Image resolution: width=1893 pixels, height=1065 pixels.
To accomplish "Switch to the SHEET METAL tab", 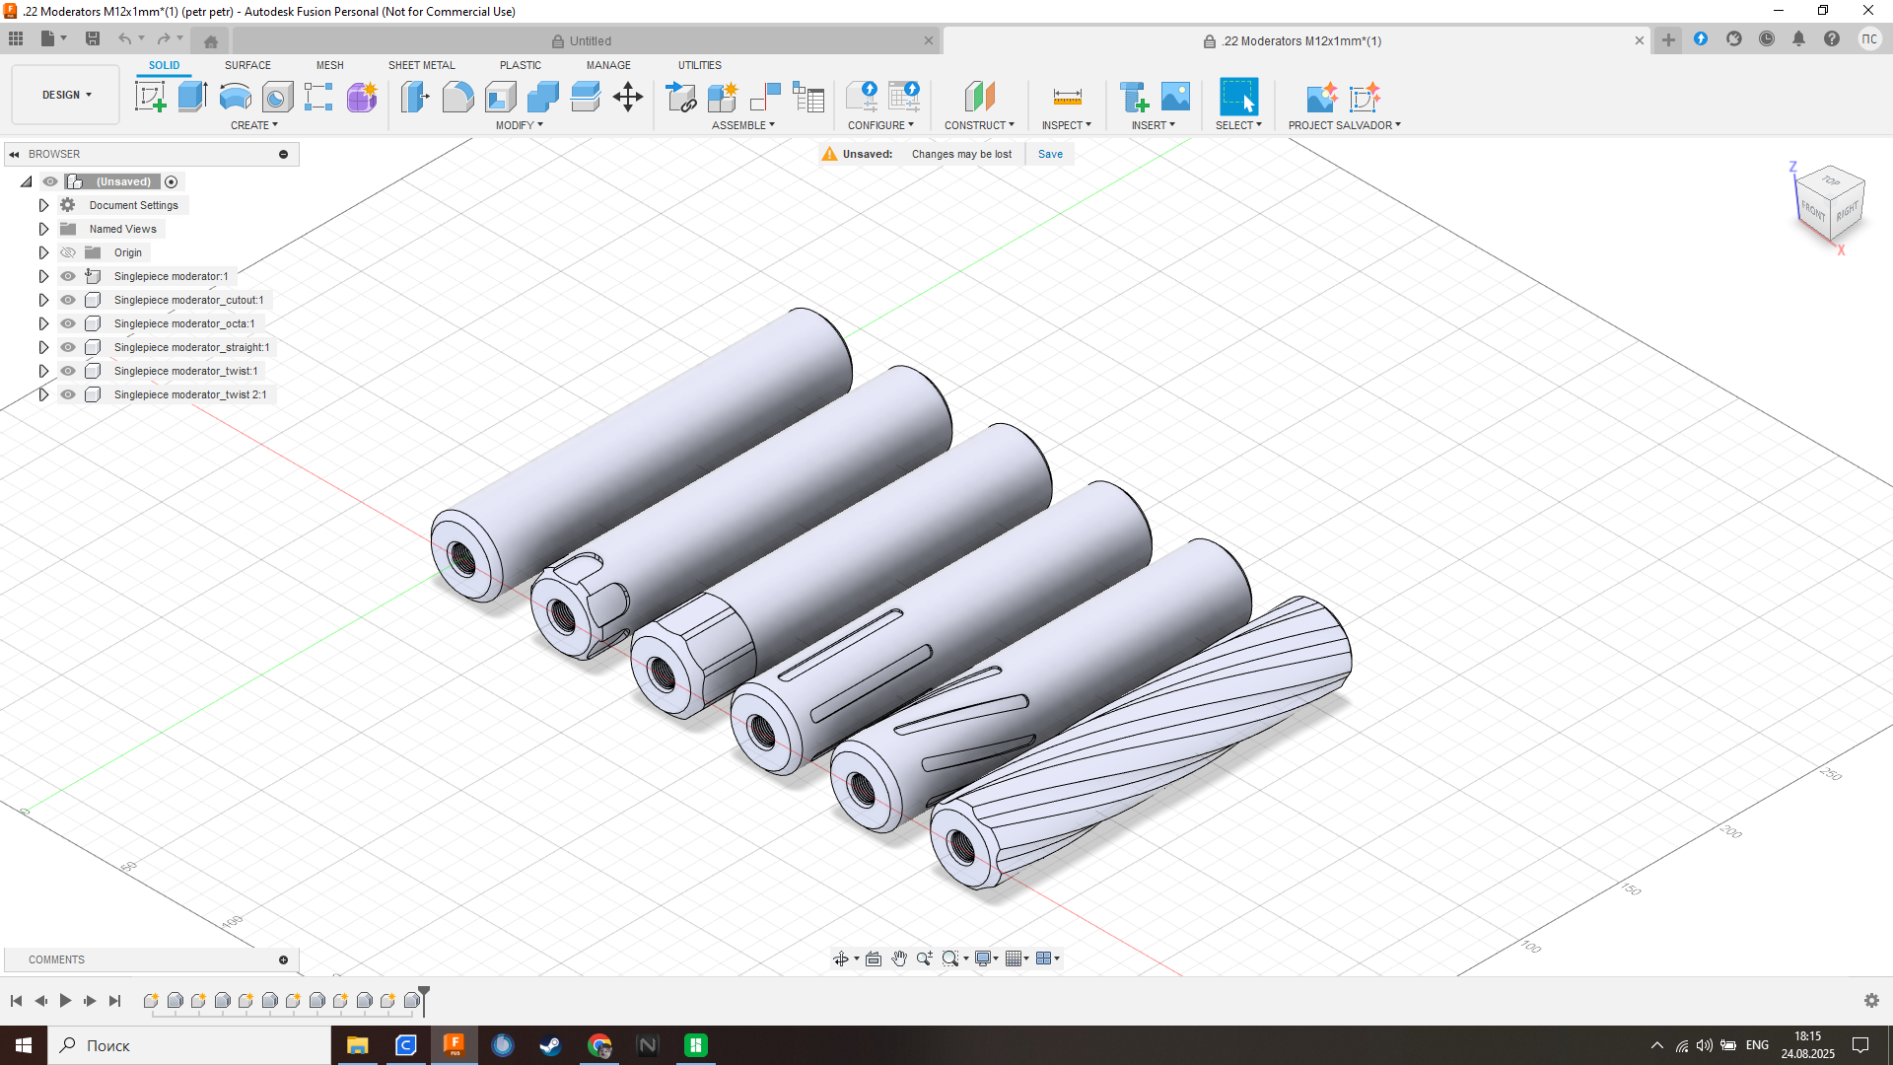I will point(422,65).
